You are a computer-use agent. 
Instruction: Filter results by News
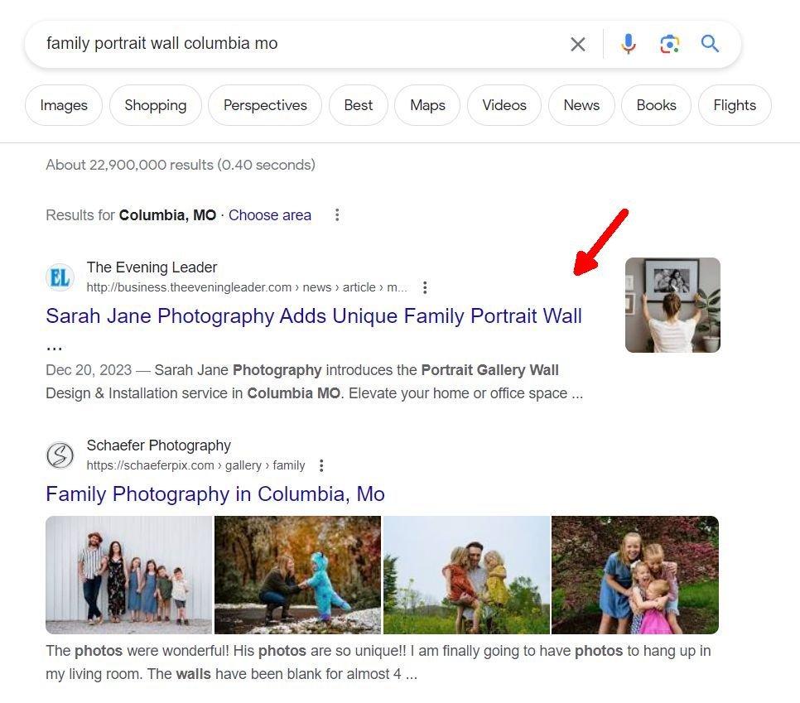coord(581,105)
